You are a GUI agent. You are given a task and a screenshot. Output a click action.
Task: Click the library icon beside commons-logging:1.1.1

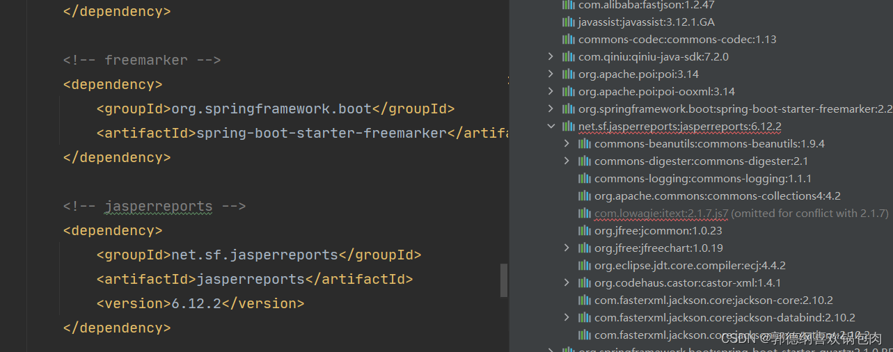coord(585,178)
